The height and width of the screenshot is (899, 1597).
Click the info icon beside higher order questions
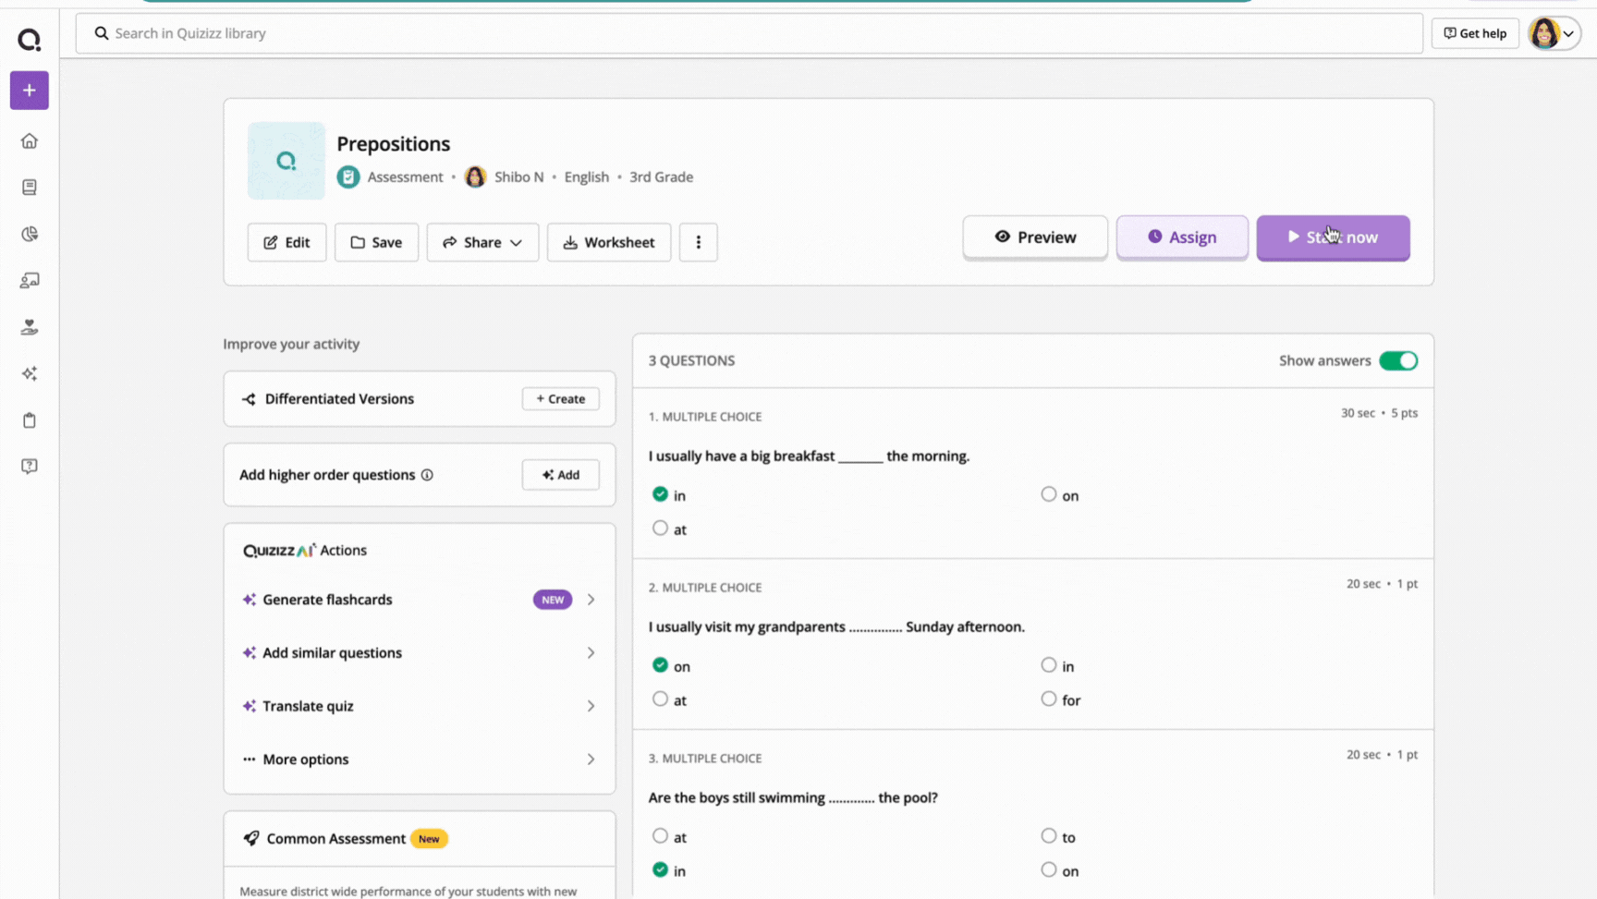(x=427, y=475)
